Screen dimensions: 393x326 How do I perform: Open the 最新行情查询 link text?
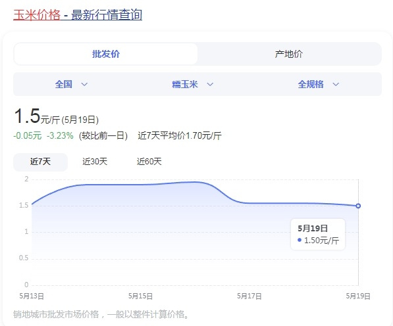pos(107,15)
